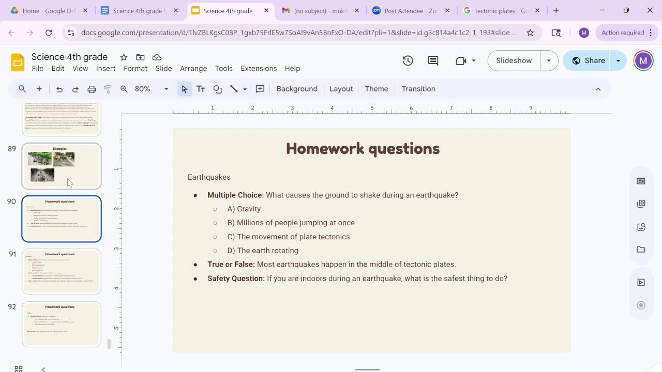662x372 pixels.
Task: Switch to the tectonic plates Google tab
Action: pos(501,10)
